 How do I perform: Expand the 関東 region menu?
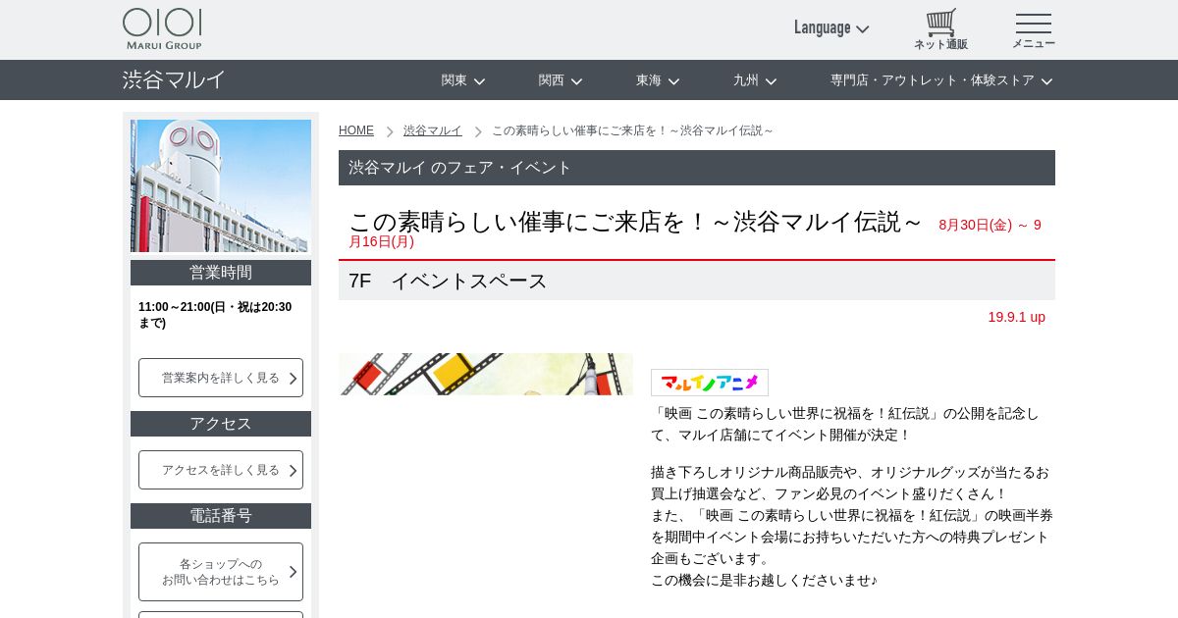463,80
